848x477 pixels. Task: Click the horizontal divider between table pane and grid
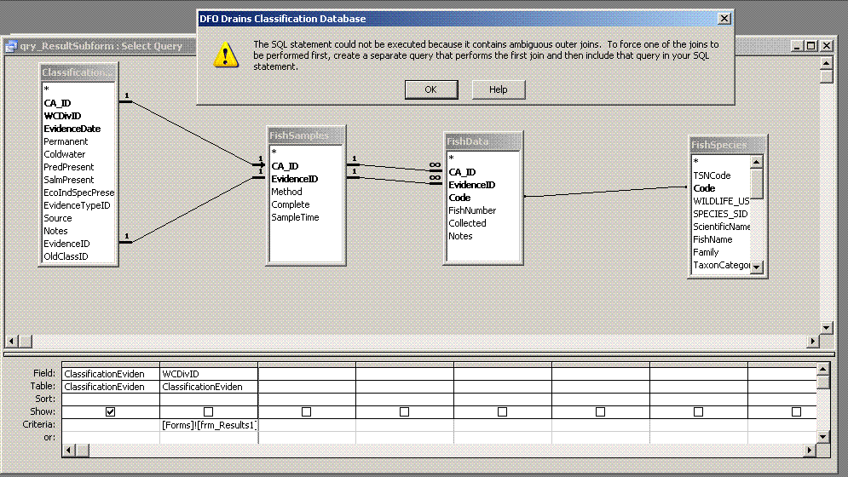(x=419, y=355)
